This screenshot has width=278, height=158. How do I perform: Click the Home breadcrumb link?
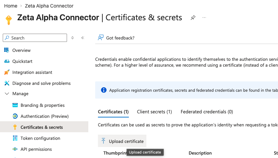point(11,6)
